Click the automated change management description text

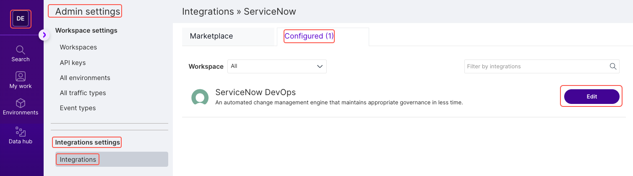[x=339, y=102]
